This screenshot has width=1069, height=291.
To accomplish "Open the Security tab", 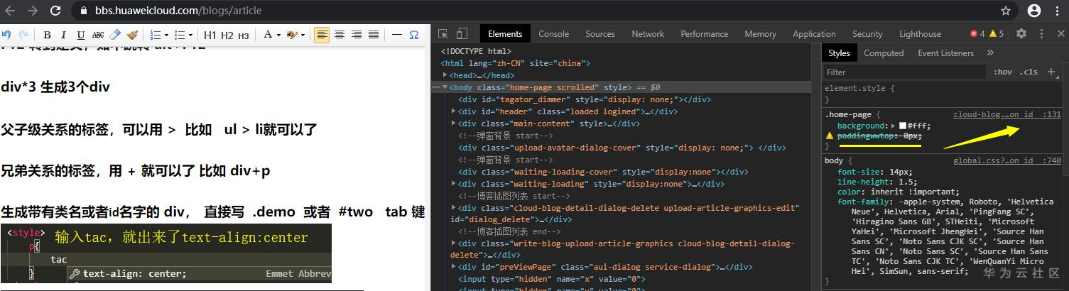I will pyautogui.click(x=867, y=33).
